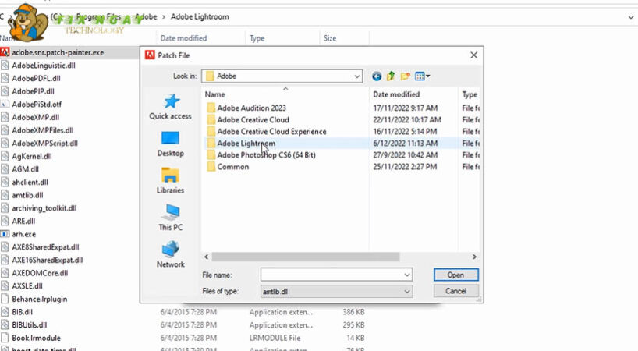638x351 pixels.
Task: Create a new folder in dialog
Action: pos(406,76)
